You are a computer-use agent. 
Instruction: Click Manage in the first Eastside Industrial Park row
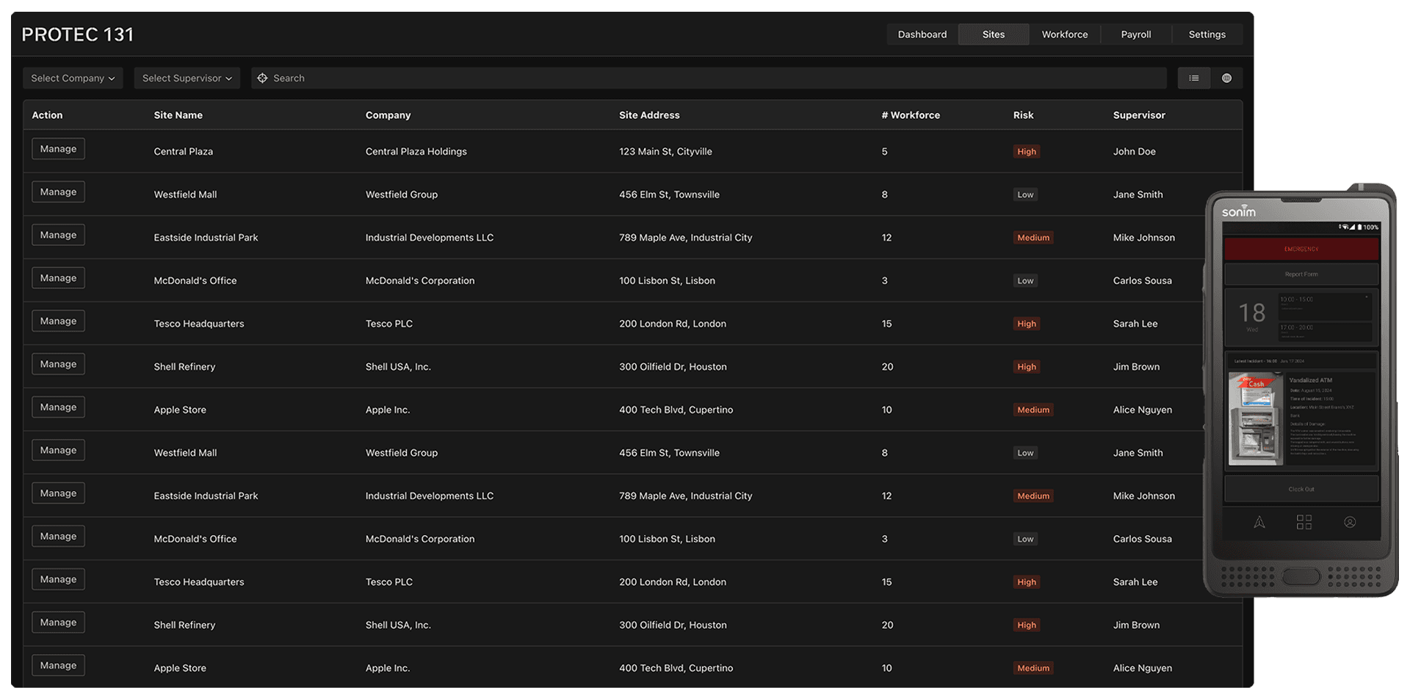(58, 235)
